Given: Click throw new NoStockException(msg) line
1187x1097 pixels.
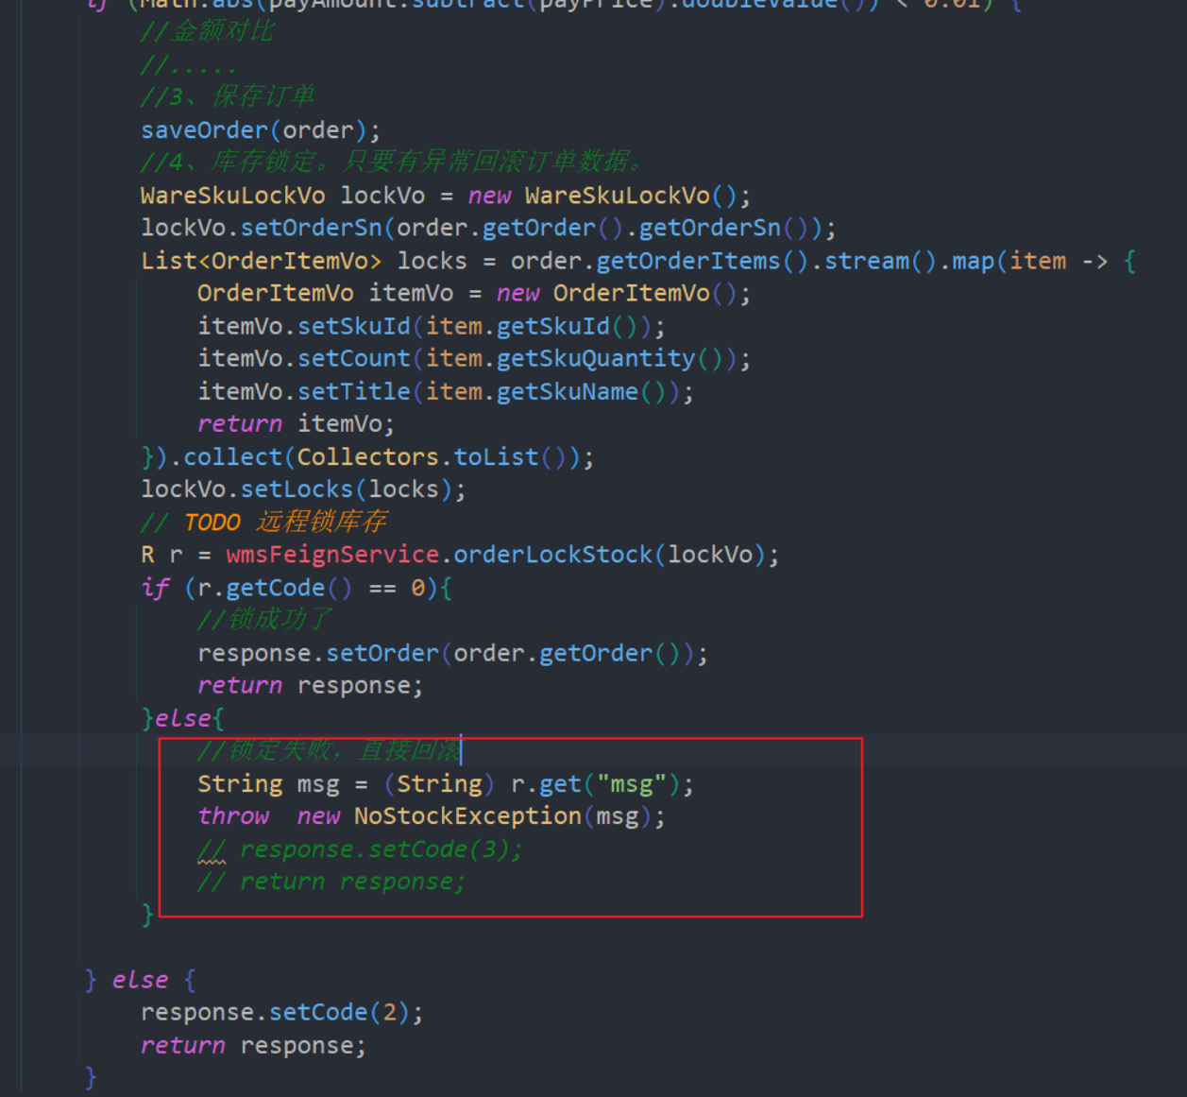Looking at the screenshot, I should pos(431,815).
